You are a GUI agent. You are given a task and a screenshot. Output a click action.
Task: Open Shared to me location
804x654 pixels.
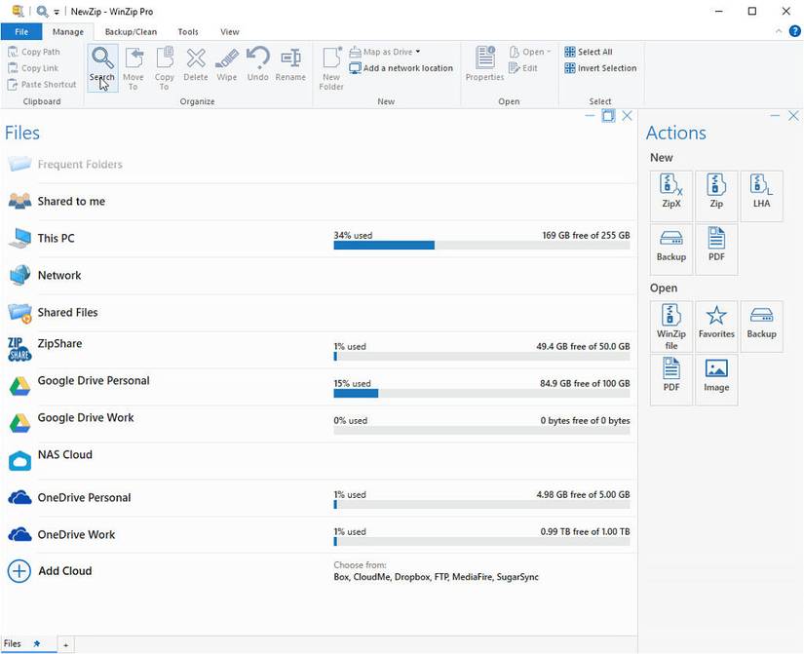318,202
